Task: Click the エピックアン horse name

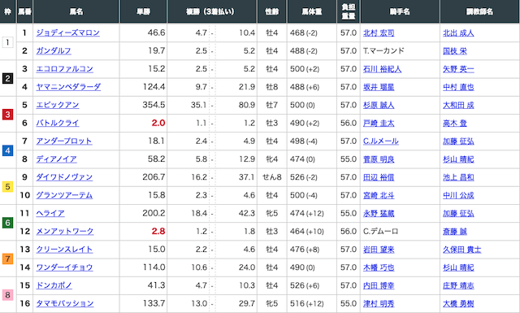Action: click(x=58, y=105)
